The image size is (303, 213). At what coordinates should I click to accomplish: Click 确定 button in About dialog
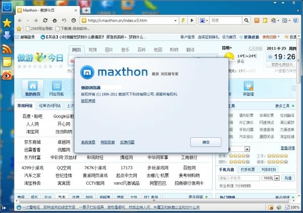[x=206, y=142]
